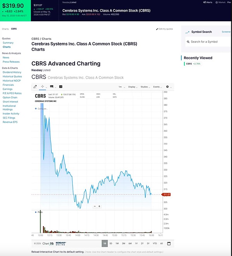Click the Market status sun icon
The height and width of the screenshot is (256, 232).
(217, 2)
